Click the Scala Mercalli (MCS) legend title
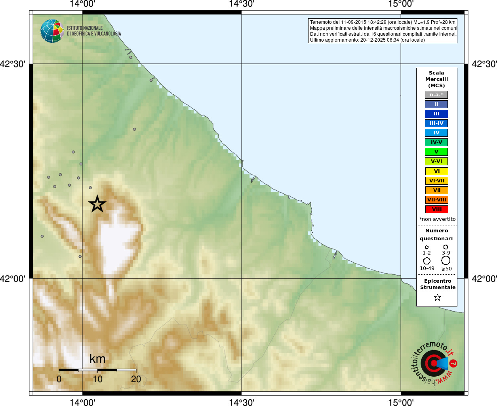This screenshot has width=497, height=406. (x=436, y=79)
